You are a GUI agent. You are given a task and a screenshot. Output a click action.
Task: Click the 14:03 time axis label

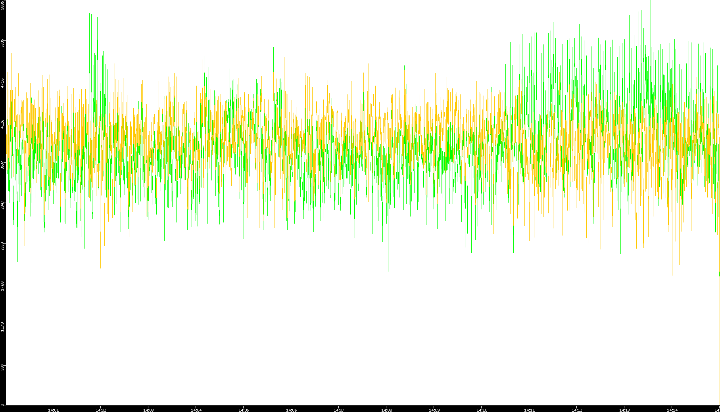point(148,410)
